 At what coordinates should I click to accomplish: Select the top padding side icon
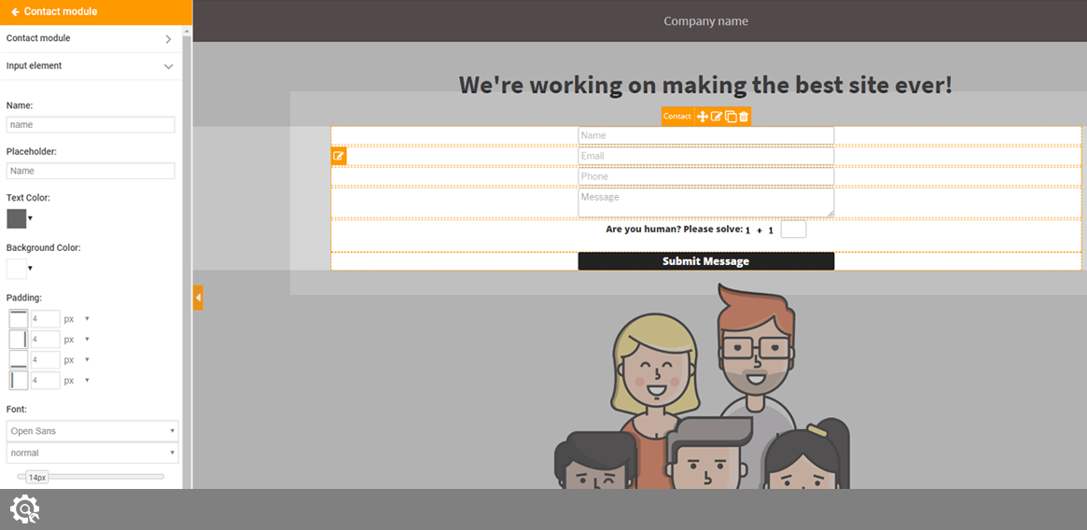[x=19, y=319]
